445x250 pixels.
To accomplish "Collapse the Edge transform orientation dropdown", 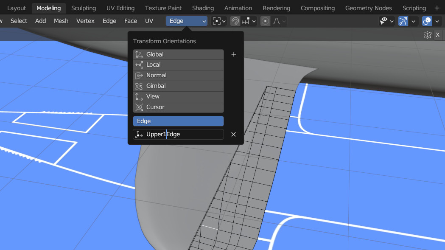I will (x=187, y=21).
